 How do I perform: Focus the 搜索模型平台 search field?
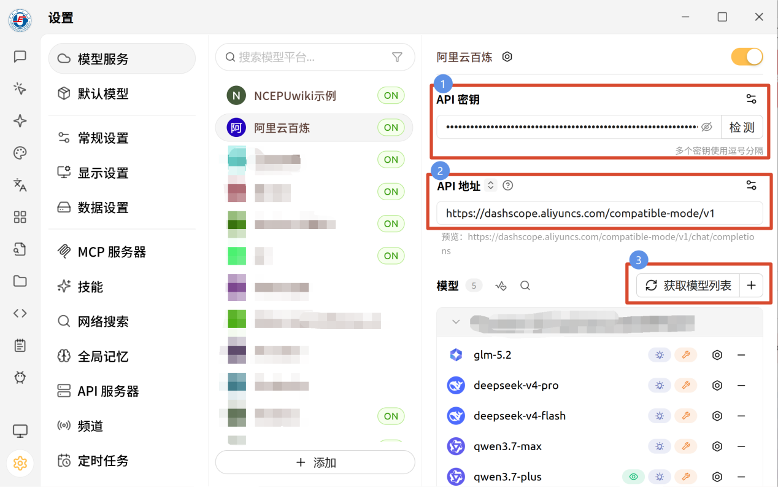coord(315,57)
